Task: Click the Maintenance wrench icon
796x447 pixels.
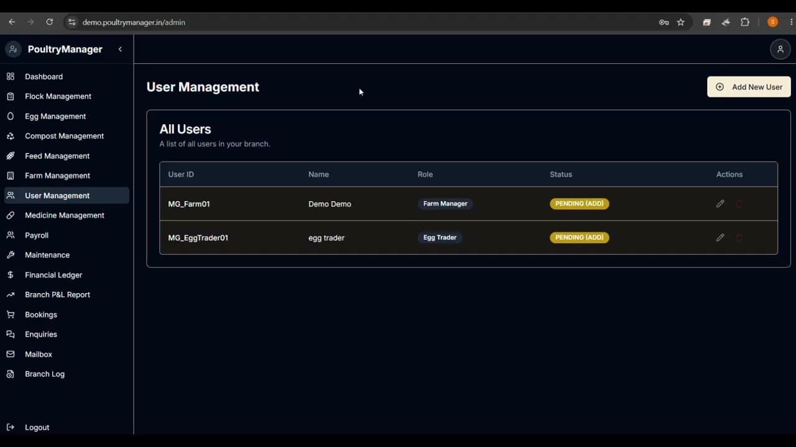Action: [x=11, y=255]
